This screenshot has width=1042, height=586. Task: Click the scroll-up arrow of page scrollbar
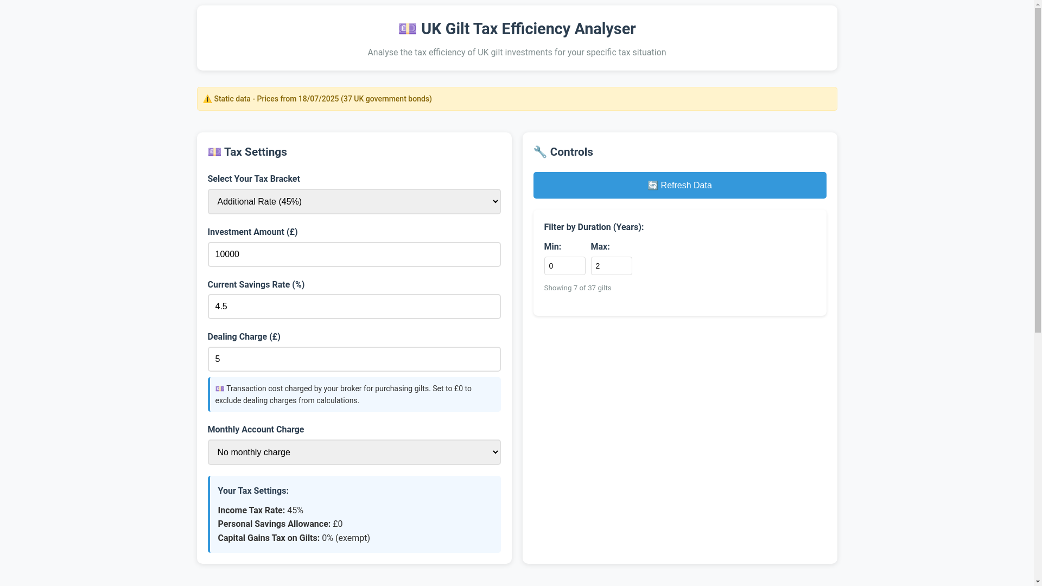1038,4
